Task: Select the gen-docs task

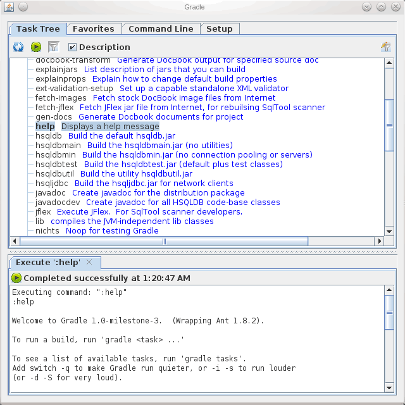Action: (54, 117)
